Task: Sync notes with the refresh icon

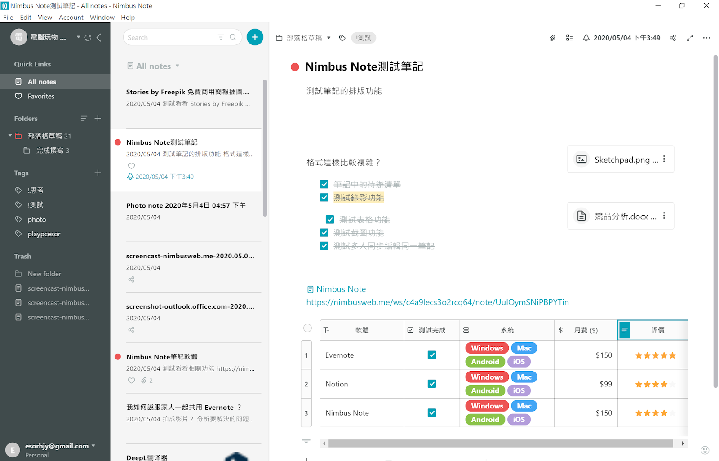Action: pos(88,38)
